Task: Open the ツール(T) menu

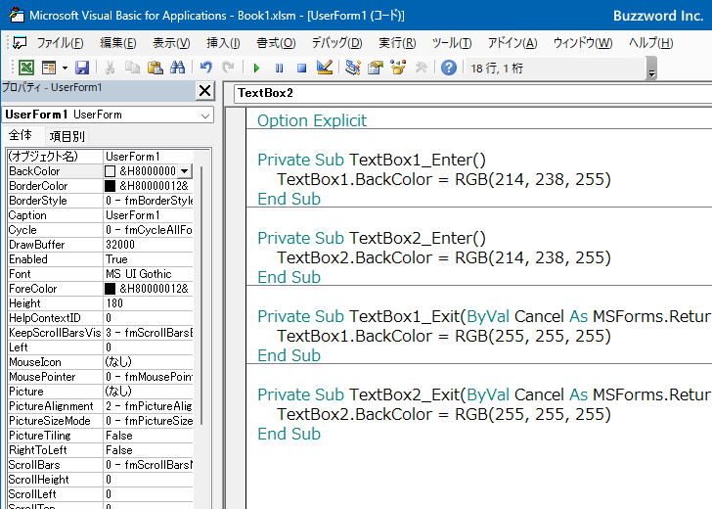Action: 452,43
